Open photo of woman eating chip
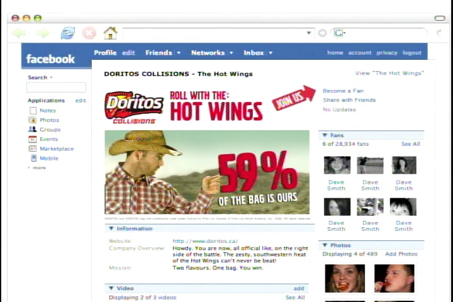453x302 pixels. point(345,278)
